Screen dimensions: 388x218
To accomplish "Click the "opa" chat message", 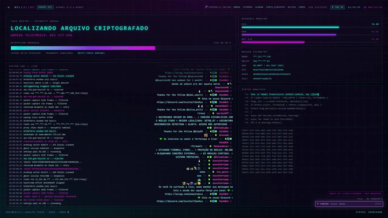I will 199,176.
